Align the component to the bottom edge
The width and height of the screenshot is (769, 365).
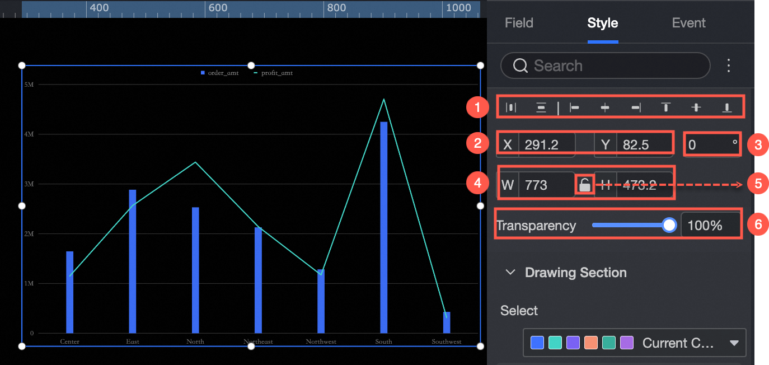tap(726, 107)
